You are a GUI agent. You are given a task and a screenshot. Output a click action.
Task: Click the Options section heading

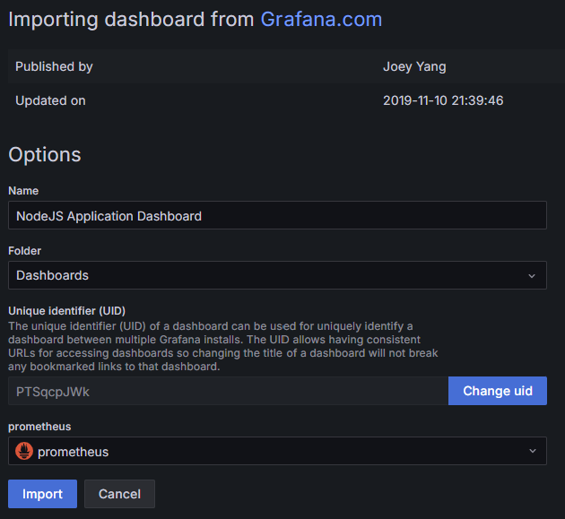point(45,154)
